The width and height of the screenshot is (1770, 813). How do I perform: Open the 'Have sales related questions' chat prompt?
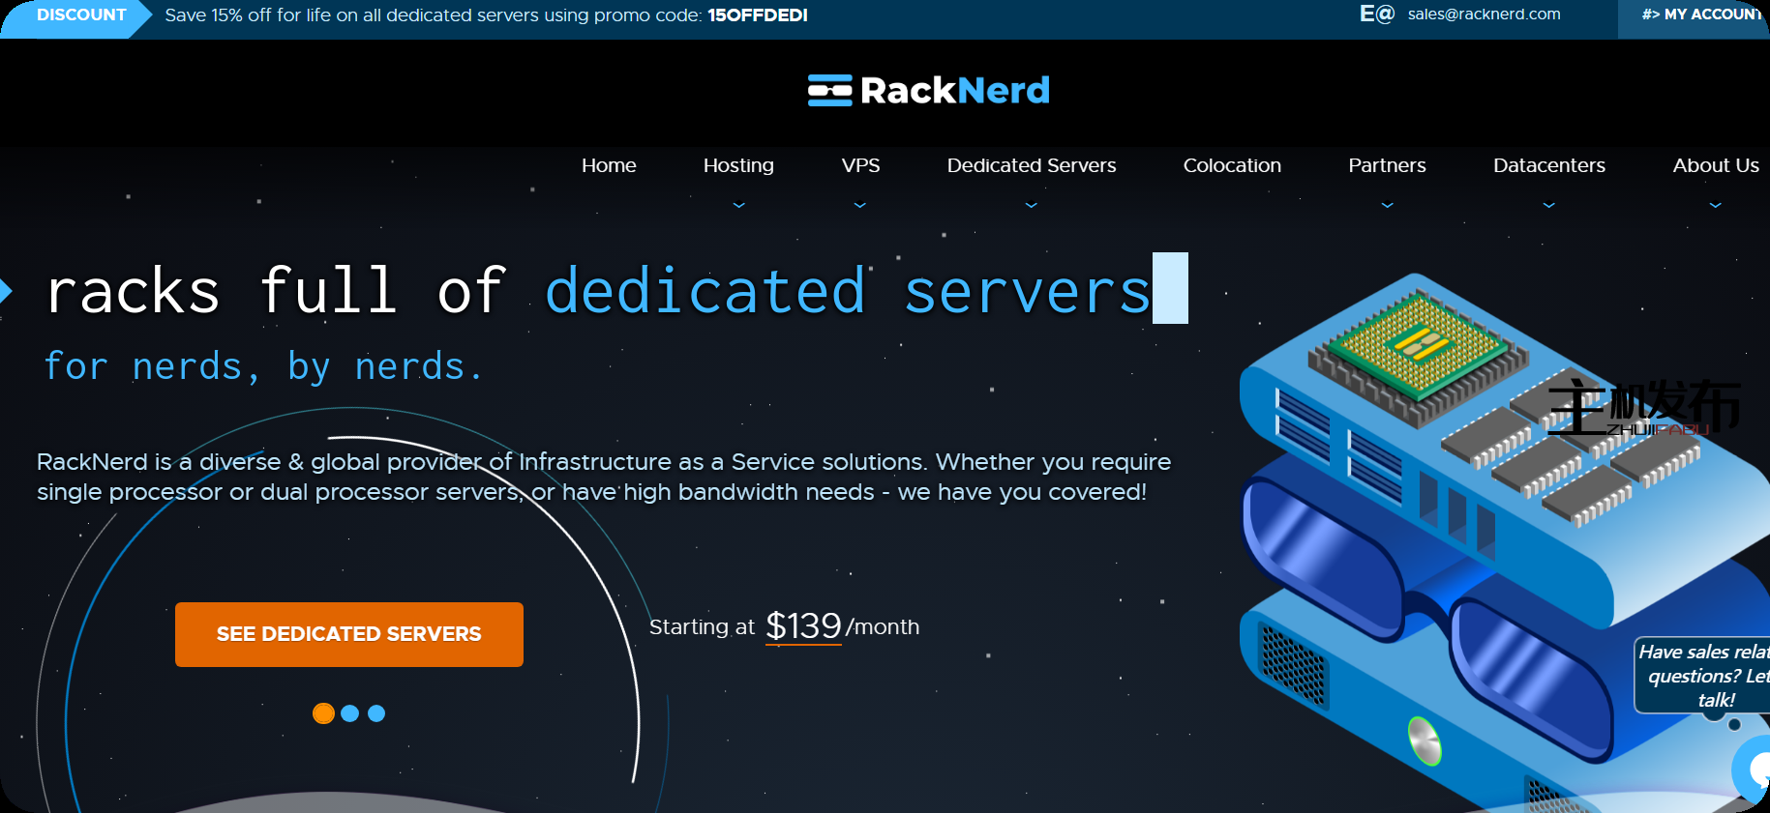(1703, 675)
